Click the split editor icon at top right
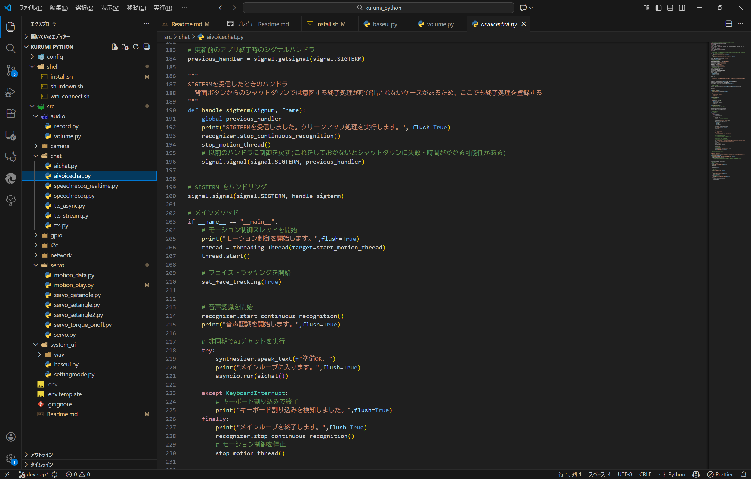 tap(728, 24)
